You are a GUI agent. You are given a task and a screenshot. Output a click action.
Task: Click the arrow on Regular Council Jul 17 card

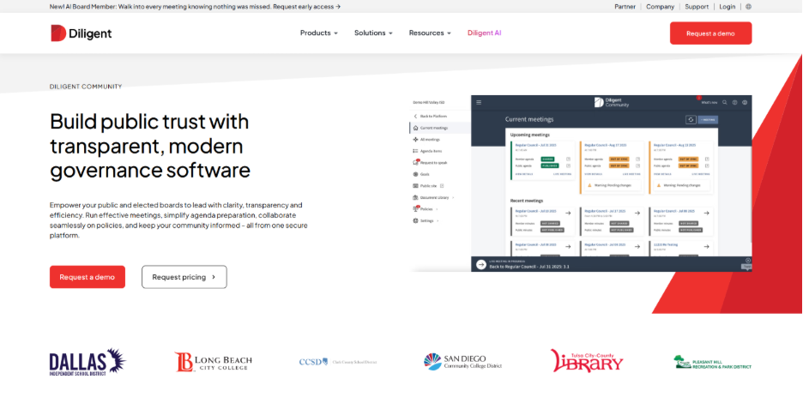pyautogui.click(x=637, y=213)
